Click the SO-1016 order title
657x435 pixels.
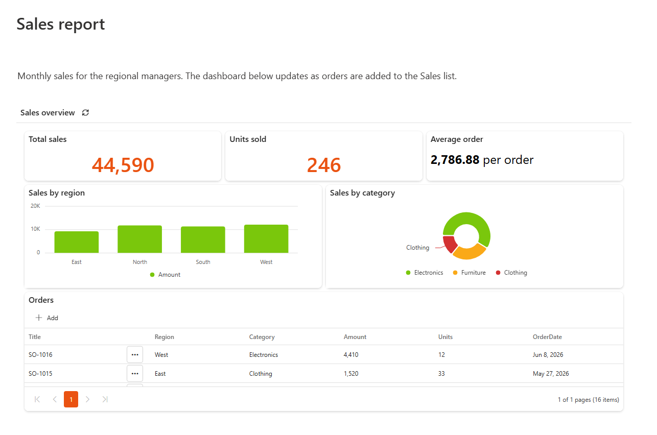point(40,355)
